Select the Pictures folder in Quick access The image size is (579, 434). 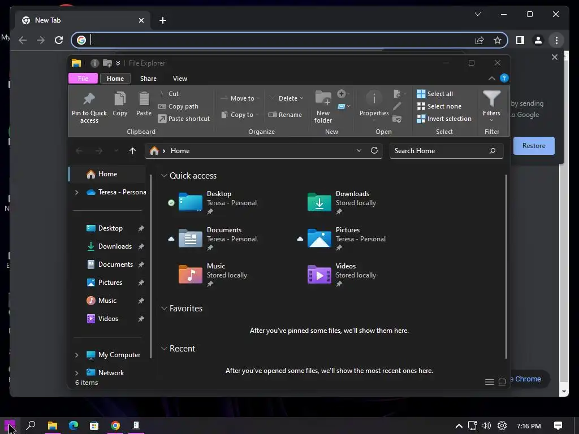click(342, 238)
